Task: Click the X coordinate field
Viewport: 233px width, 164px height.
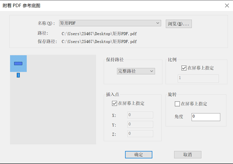Action: [140, 115]
